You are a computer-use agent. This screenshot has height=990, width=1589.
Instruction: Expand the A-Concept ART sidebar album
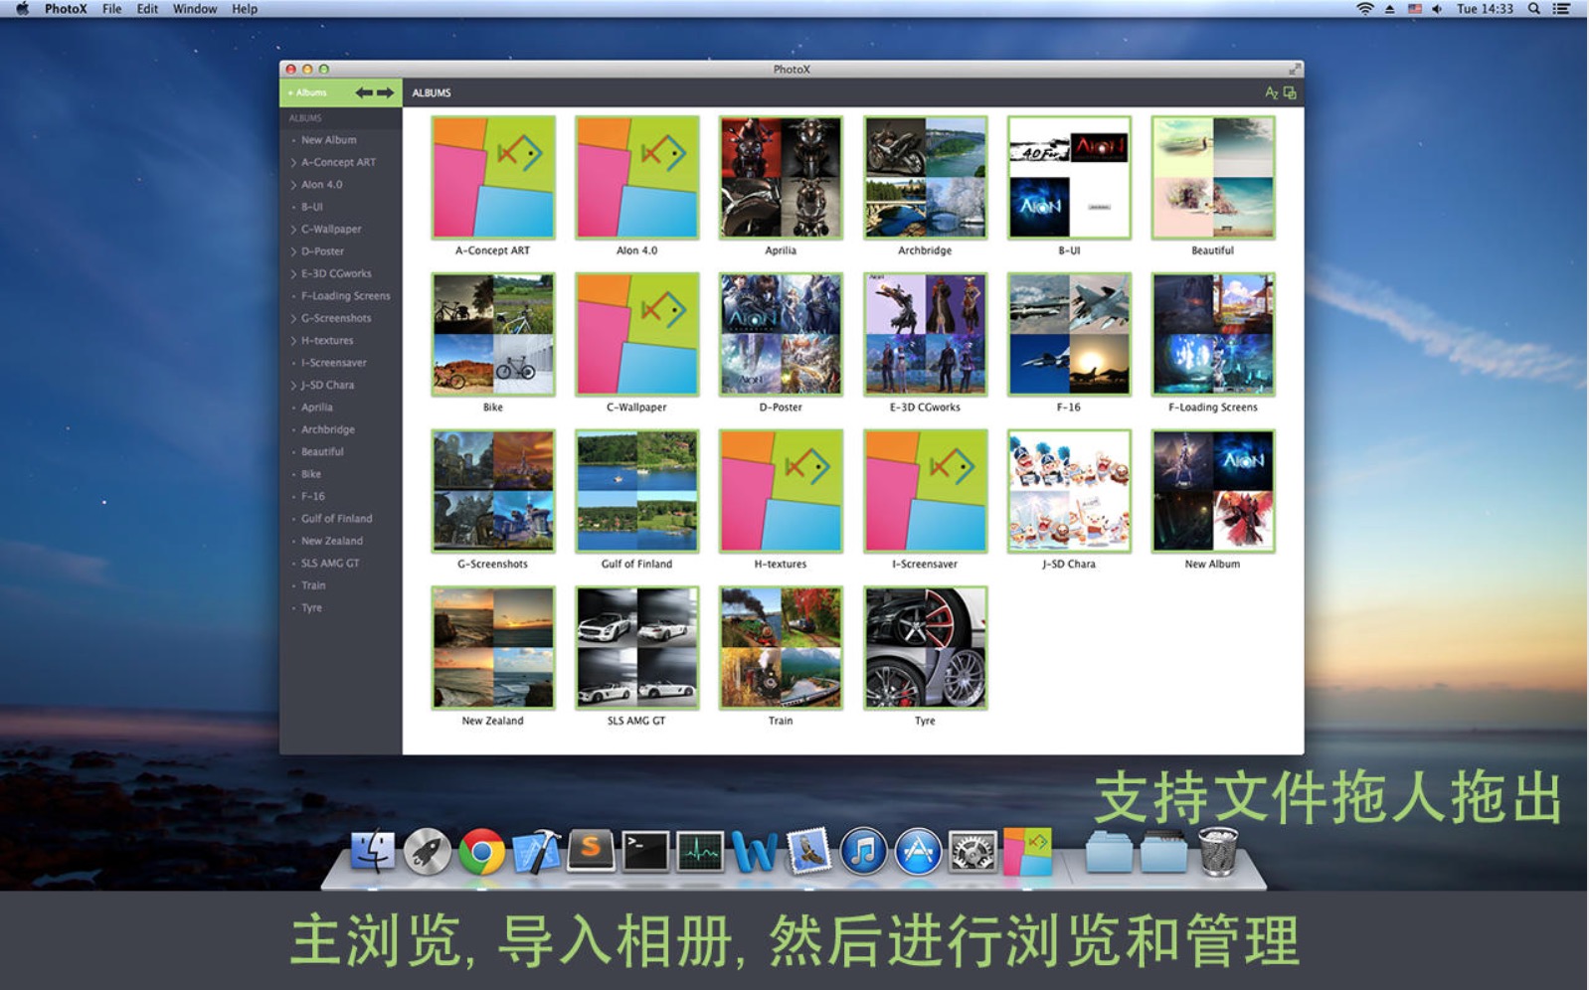pyautogui.click(x=293, y=162)
